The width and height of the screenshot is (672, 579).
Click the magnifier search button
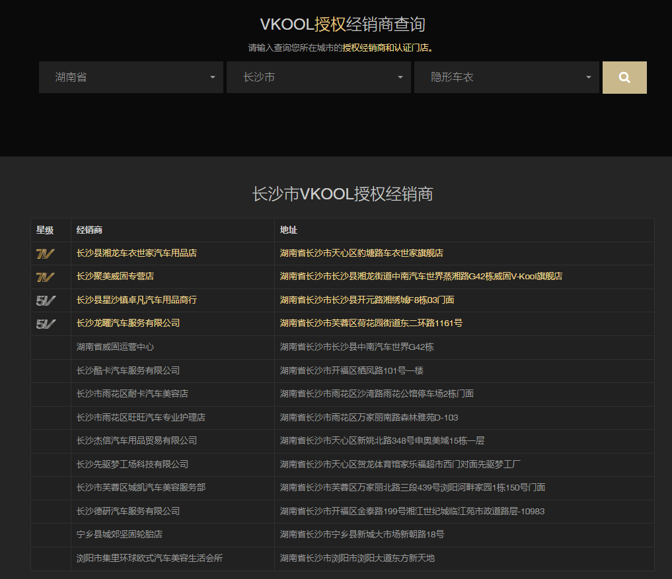click(624, 77)
